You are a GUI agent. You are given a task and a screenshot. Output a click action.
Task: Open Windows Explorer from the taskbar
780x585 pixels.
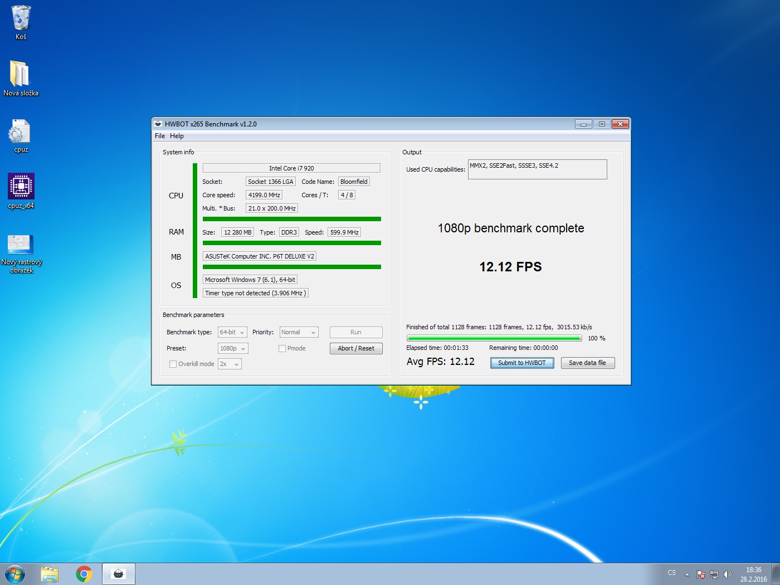tap(50, 574)
